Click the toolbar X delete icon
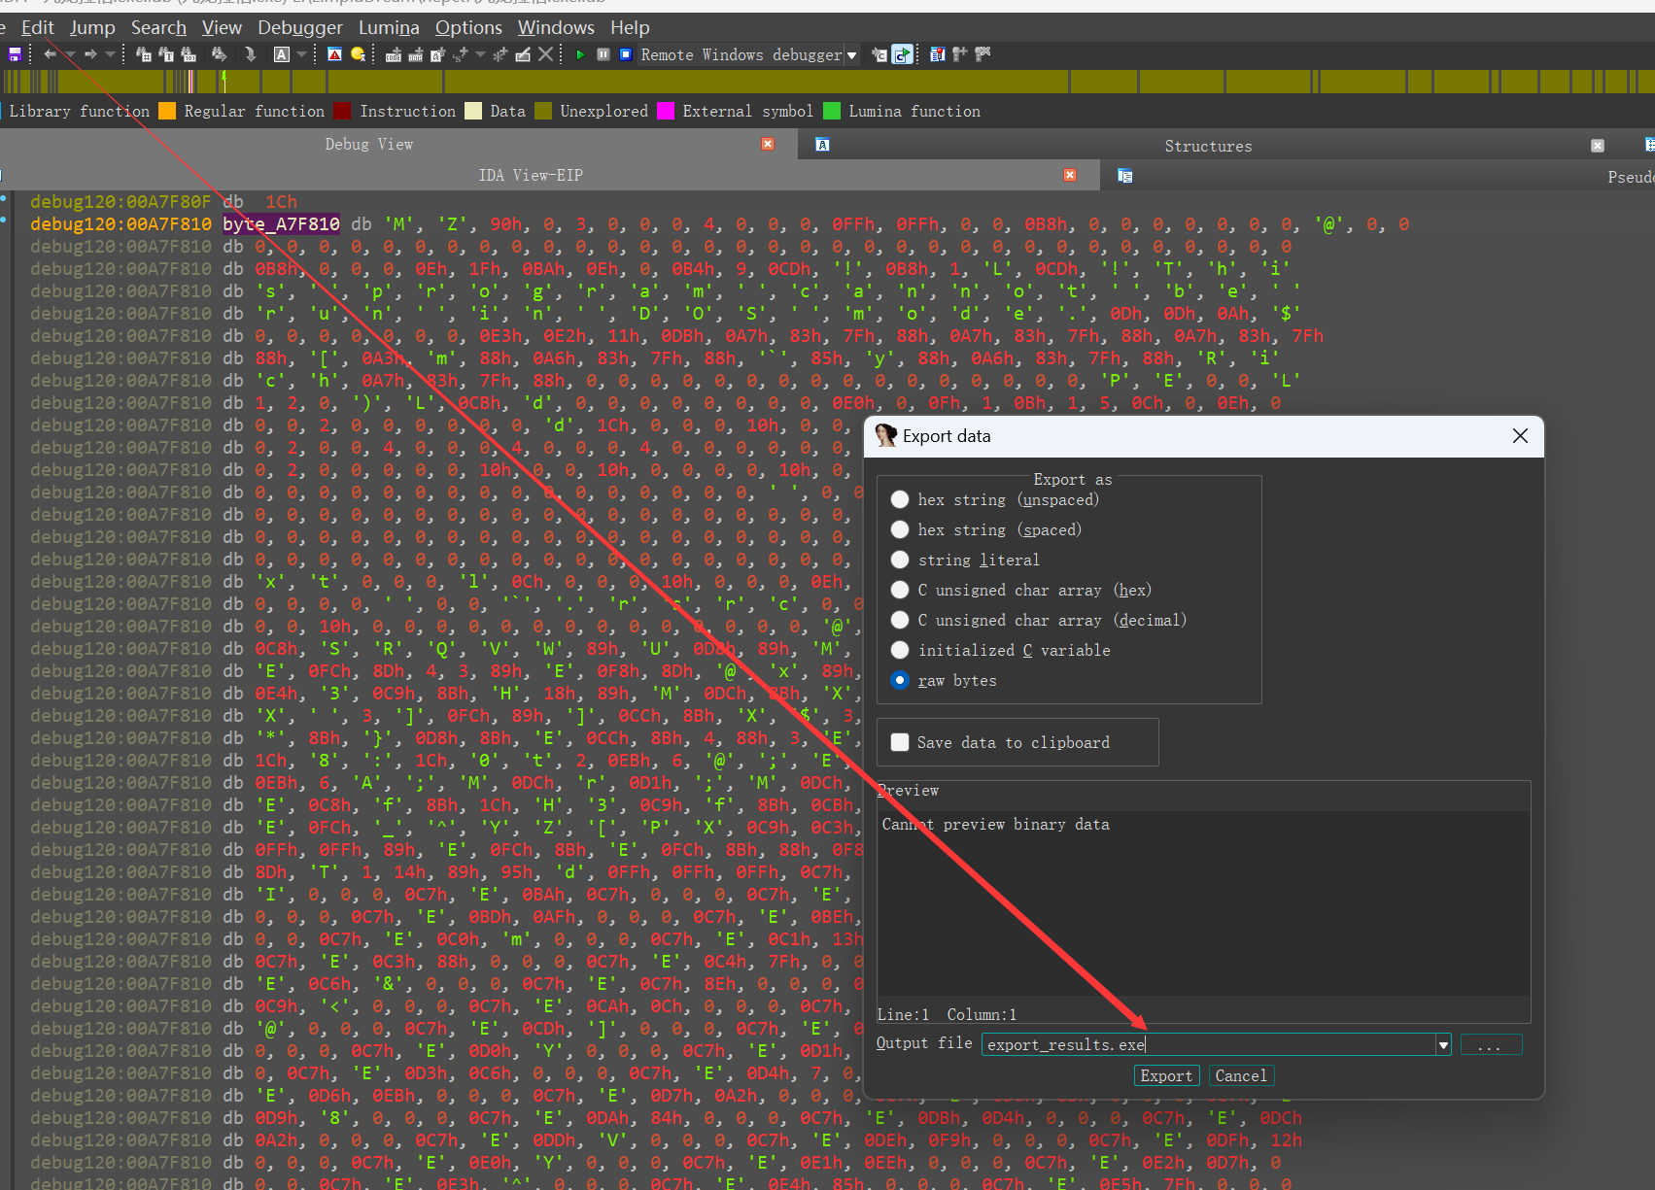Viewport: 1655px width, 1190px height. pos(546,54)
